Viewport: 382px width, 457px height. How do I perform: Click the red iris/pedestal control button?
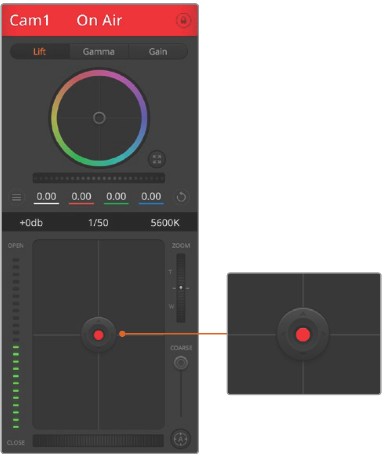click(x=98, y=334)
